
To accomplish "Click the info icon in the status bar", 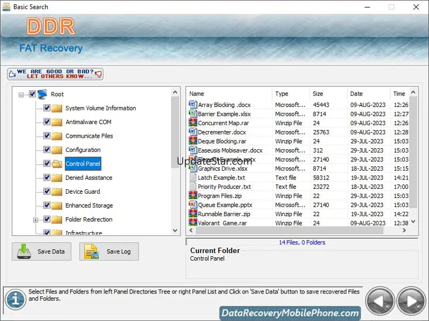I will coord(15,300).
